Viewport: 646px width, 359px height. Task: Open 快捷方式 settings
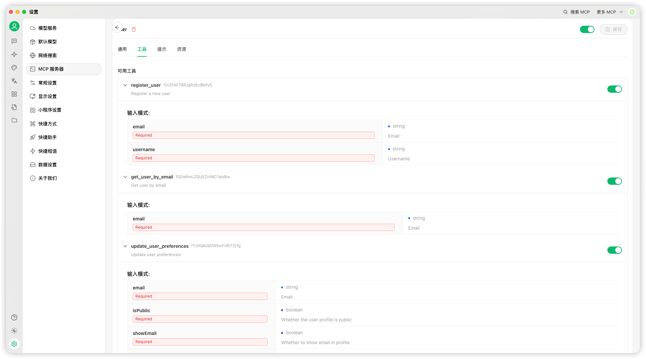[64, 124]
